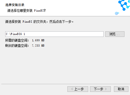Click the 请选择在哪里安装 FineBI? subtitle

pos(26,11)
